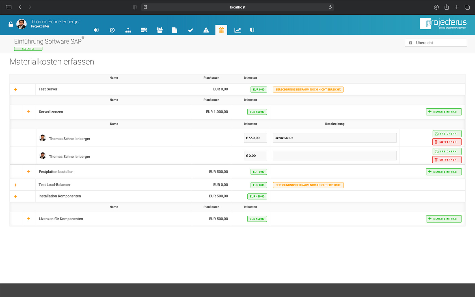The image size is (475, 297).
Task: Click the shield icon in navbar
Action: click(252, 30)
